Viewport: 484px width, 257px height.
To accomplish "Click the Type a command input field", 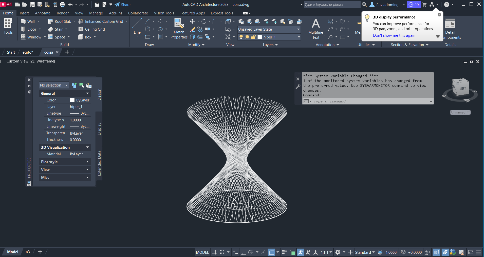I will tap(367, 101).
